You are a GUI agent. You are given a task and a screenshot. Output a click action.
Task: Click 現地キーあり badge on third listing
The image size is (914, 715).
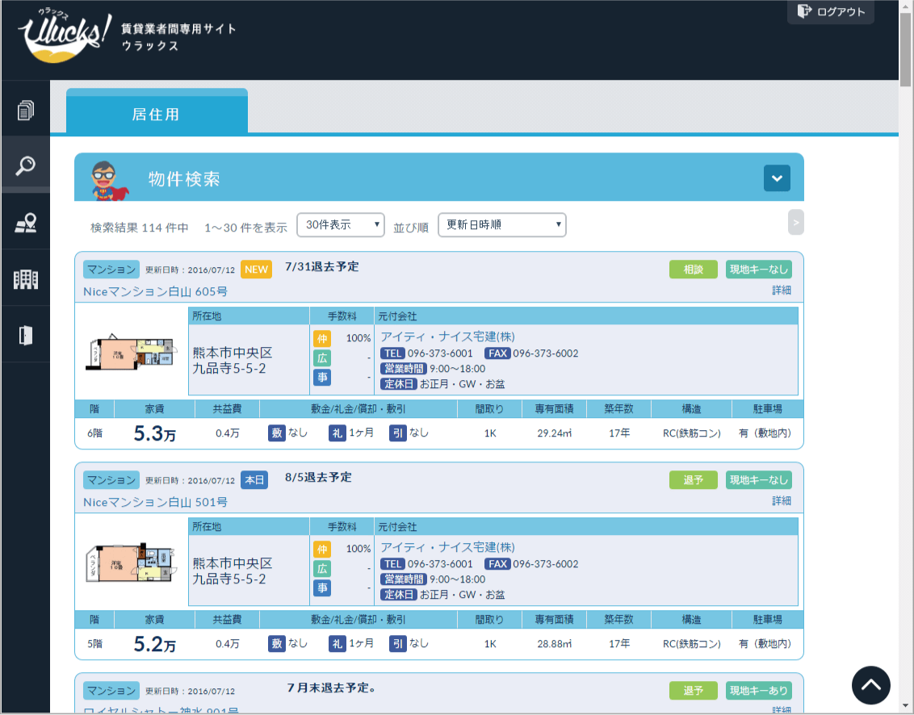click(759, 691)
